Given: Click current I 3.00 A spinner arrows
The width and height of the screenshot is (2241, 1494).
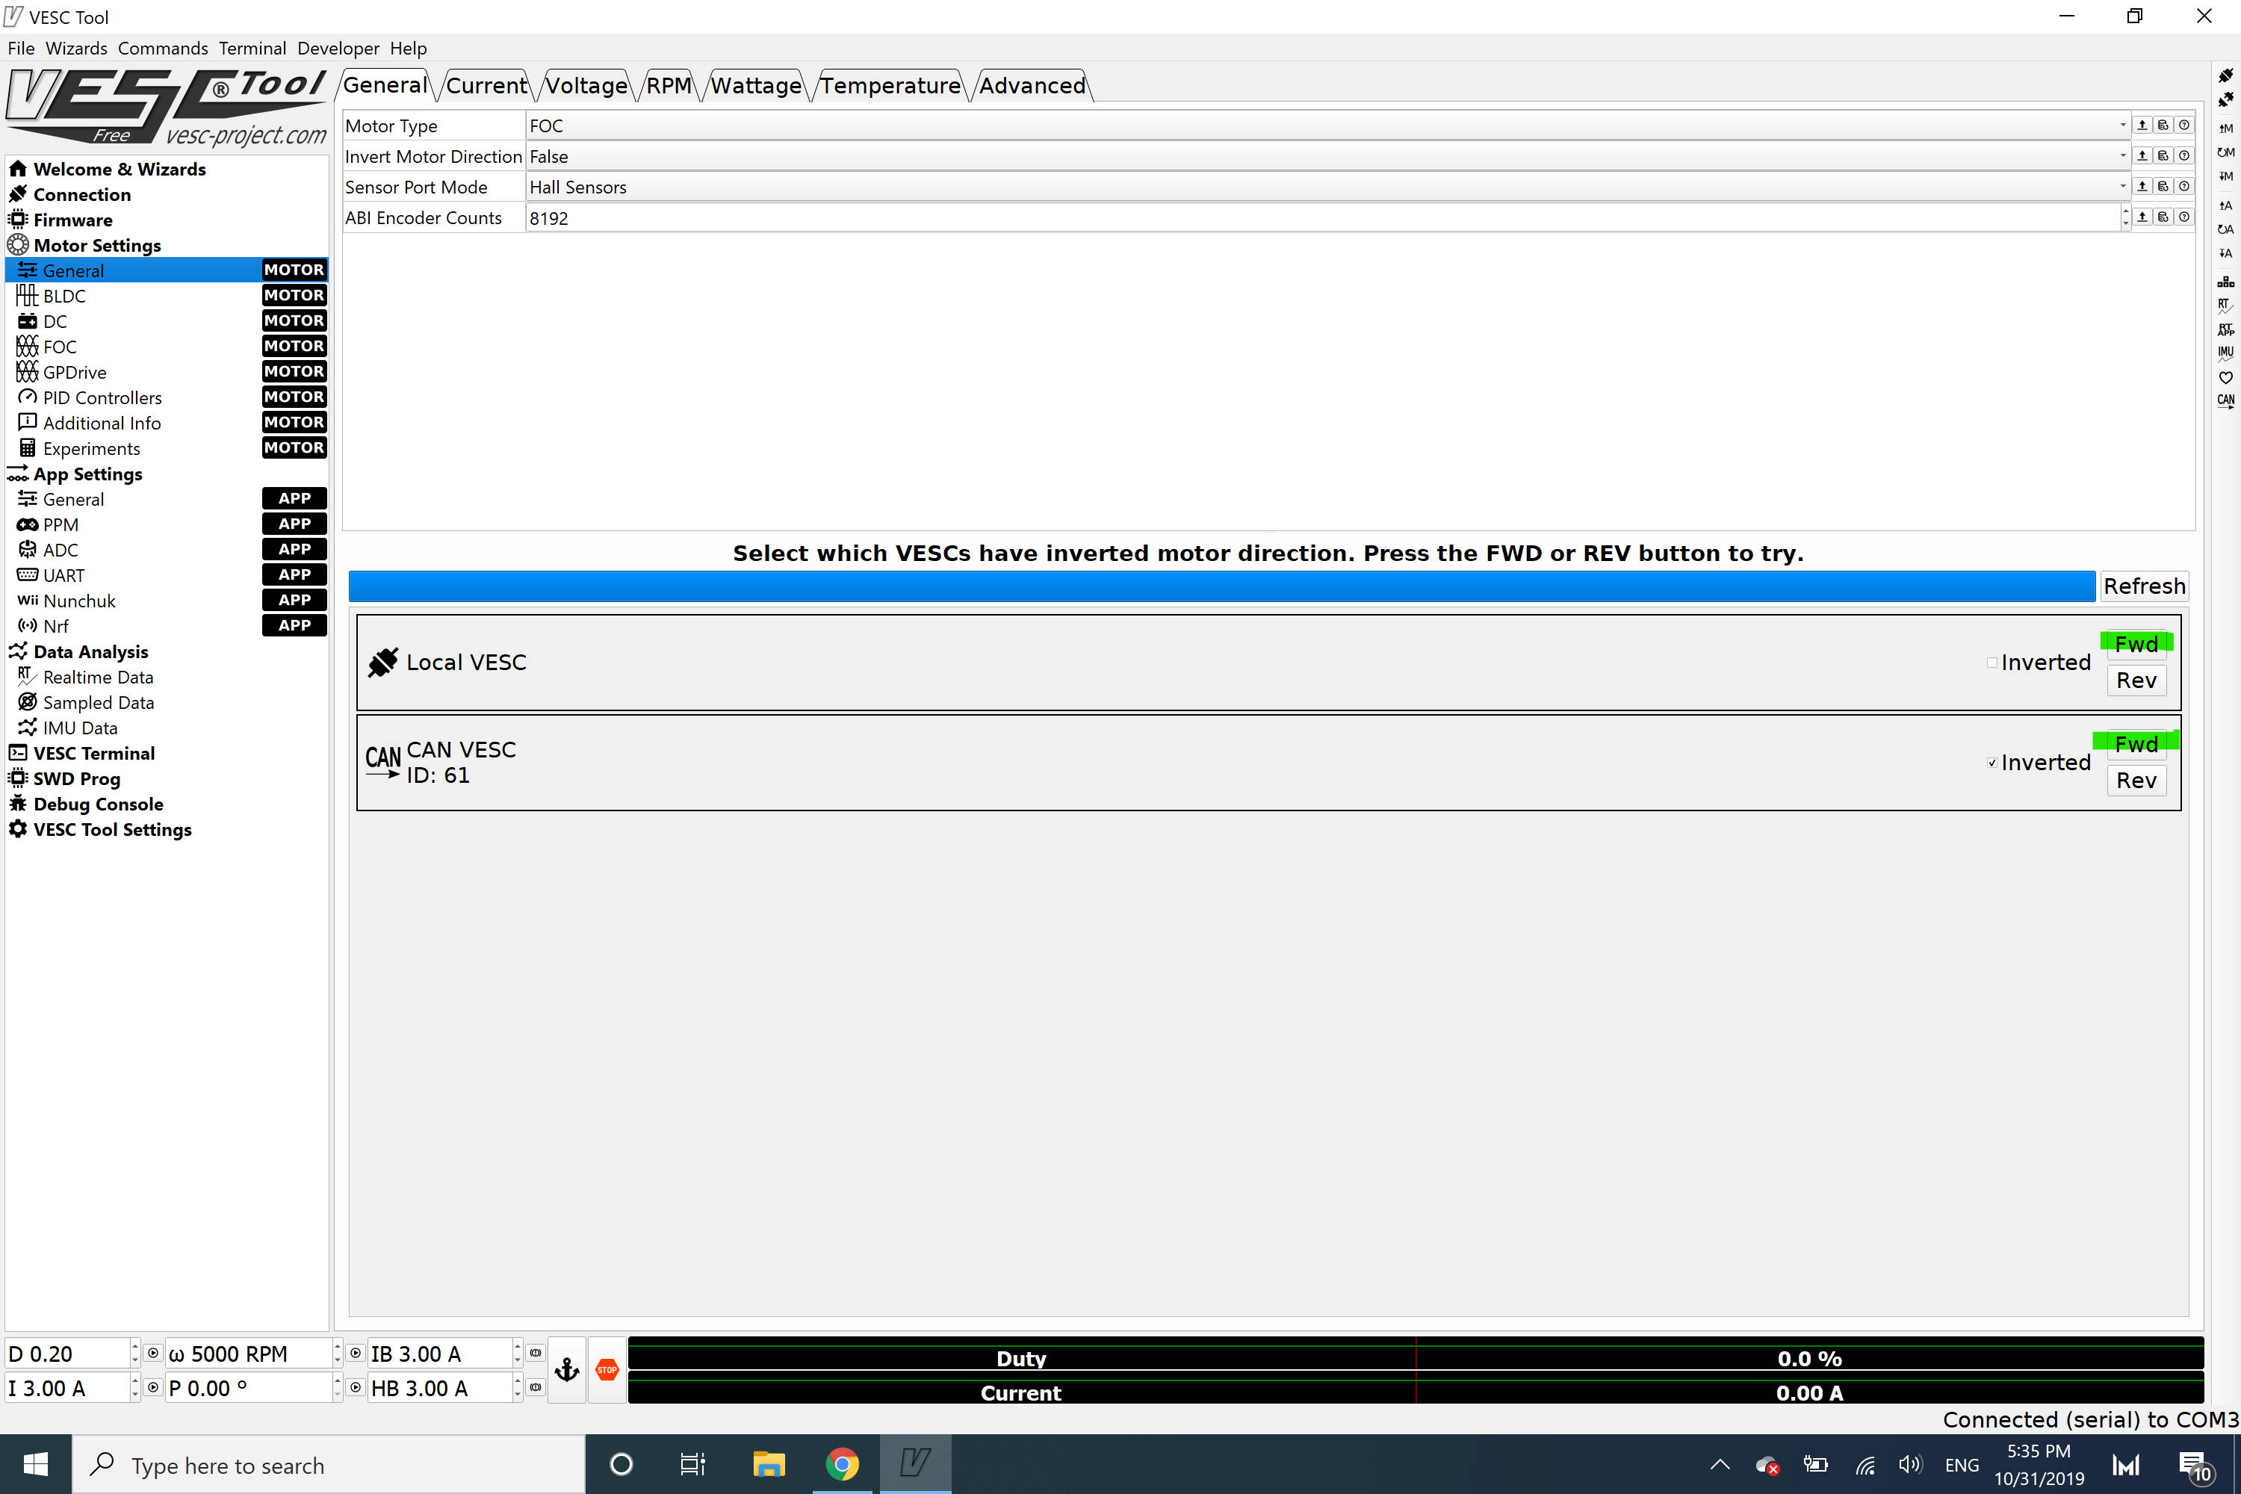Looking at the screenshot, I should (134, 1387).
